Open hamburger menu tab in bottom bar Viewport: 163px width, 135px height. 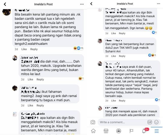(157, 131)
